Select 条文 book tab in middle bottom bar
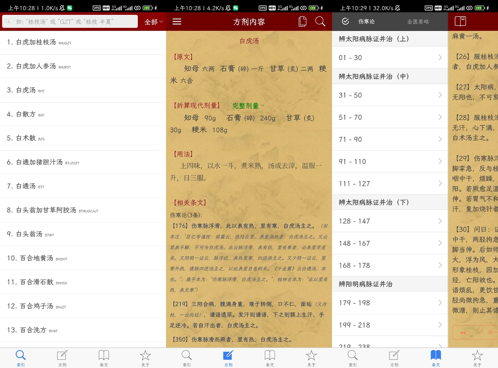Viewport: 498px width, 368px height. (x=270, y=358)
